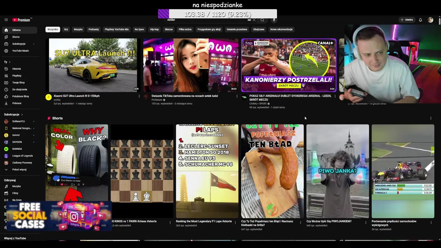The image size is (441, 248).
Task: Open National Geographic subscription channel
Action: (19, 128)
